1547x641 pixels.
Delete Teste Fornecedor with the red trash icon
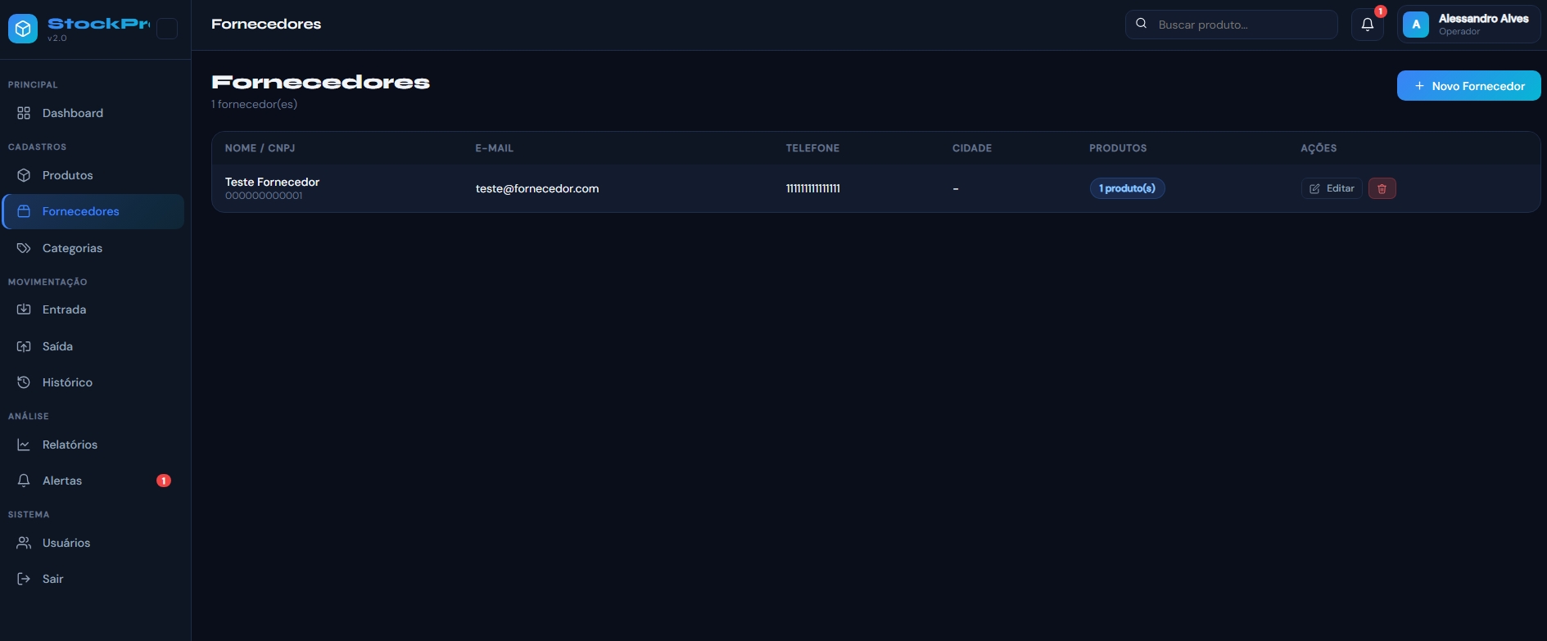[1382, 188]
